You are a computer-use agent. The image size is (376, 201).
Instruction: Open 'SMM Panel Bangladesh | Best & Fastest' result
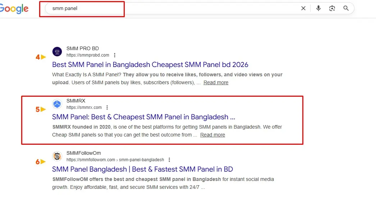point(142,169)
